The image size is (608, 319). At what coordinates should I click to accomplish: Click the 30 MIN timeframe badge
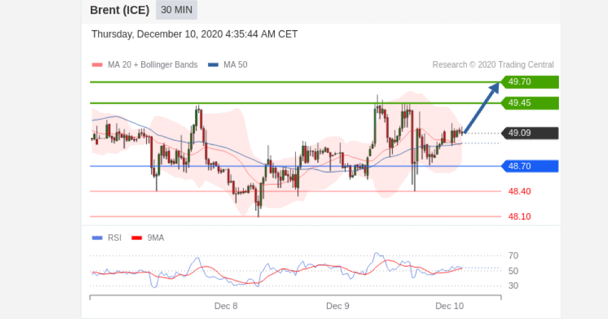pos(177,10)
